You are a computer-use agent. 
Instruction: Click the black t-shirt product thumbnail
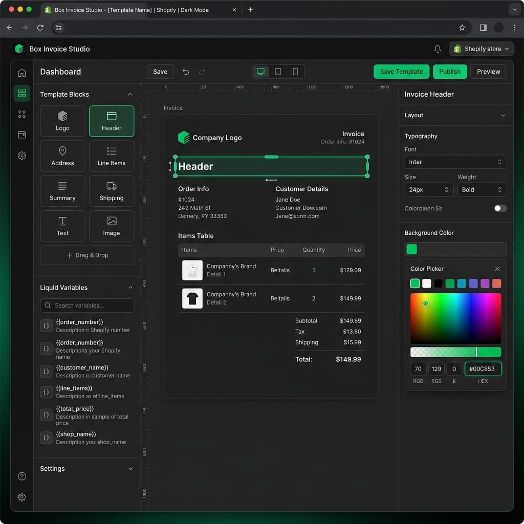[x=192, y=298]
